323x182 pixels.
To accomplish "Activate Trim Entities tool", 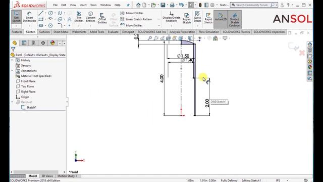I will 79,17.
